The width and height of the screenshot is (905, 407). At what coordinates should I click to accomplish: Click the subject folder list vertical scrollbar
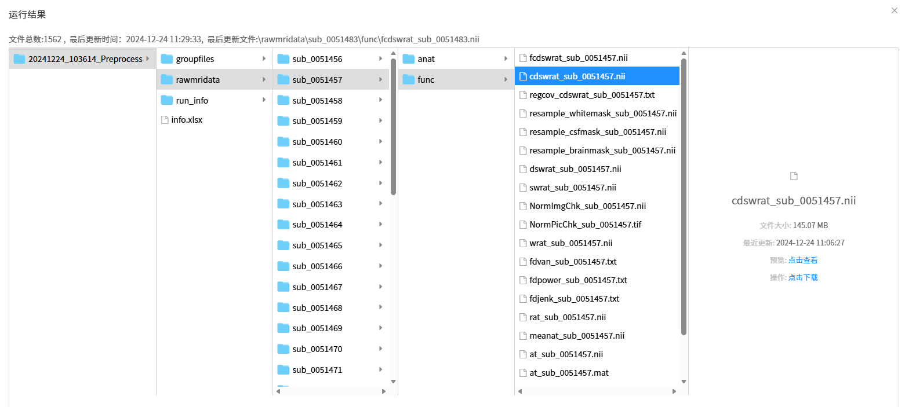click(393, 126)
